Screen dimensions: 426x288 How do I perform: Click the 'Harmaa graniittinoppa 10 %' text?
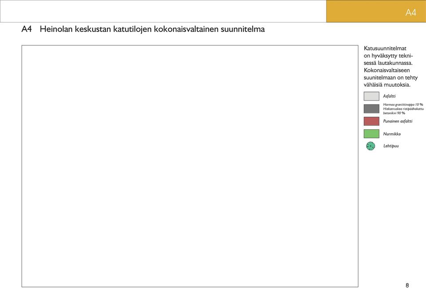(403, 104)
